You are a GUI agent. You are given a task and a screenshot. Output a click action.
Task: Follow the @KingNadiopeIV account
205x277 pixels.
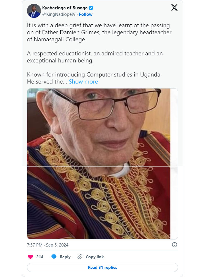pos(86,14)
